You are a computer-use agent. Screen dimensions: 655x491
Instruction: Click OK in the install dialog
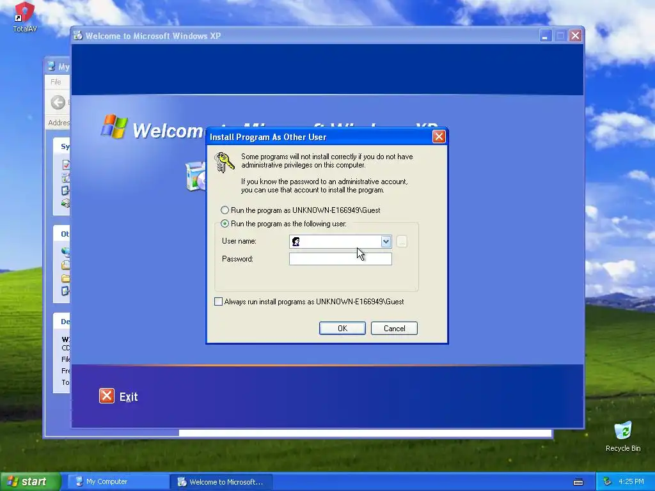[x=342, y=328]
